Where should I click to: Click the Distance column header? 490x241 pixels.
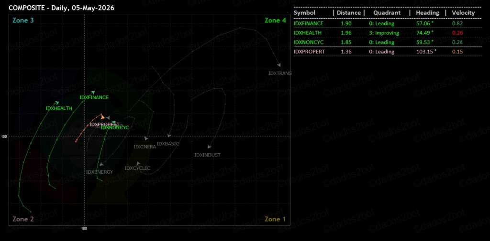(348, 13)
